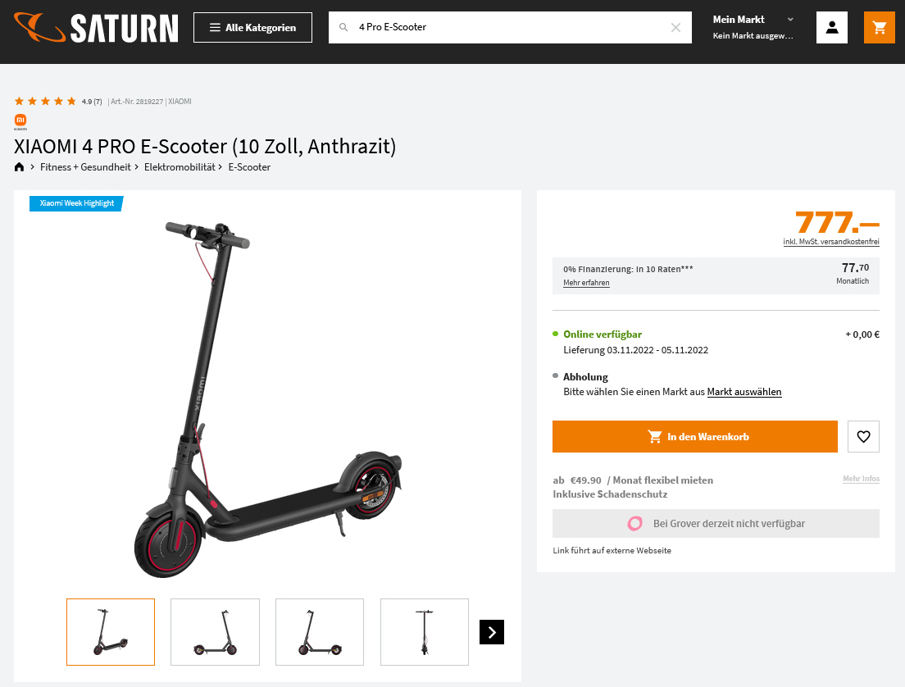Viewport: 905px width, 687px height.
Task: Open Mehr erfahren financing link
Action: click(586, 283)
